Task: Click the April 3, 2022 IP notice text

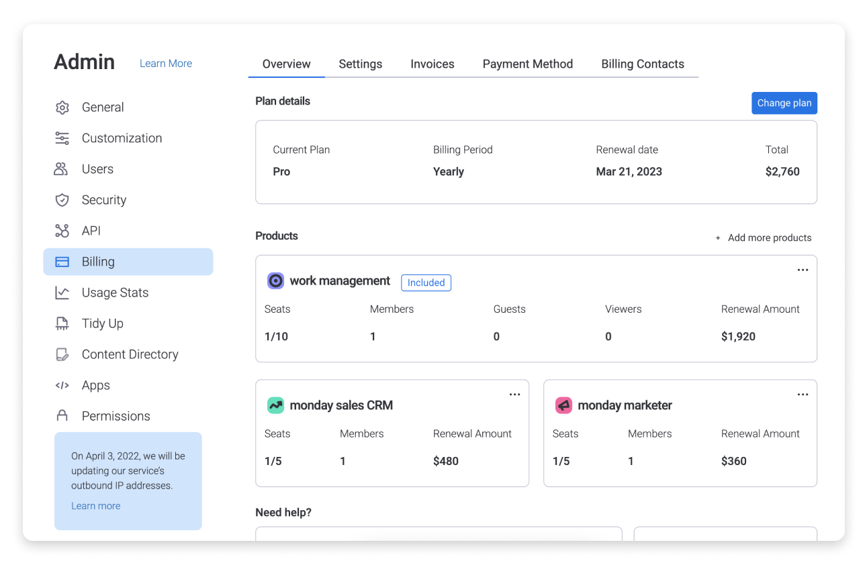Action: [x=128, y=470]
